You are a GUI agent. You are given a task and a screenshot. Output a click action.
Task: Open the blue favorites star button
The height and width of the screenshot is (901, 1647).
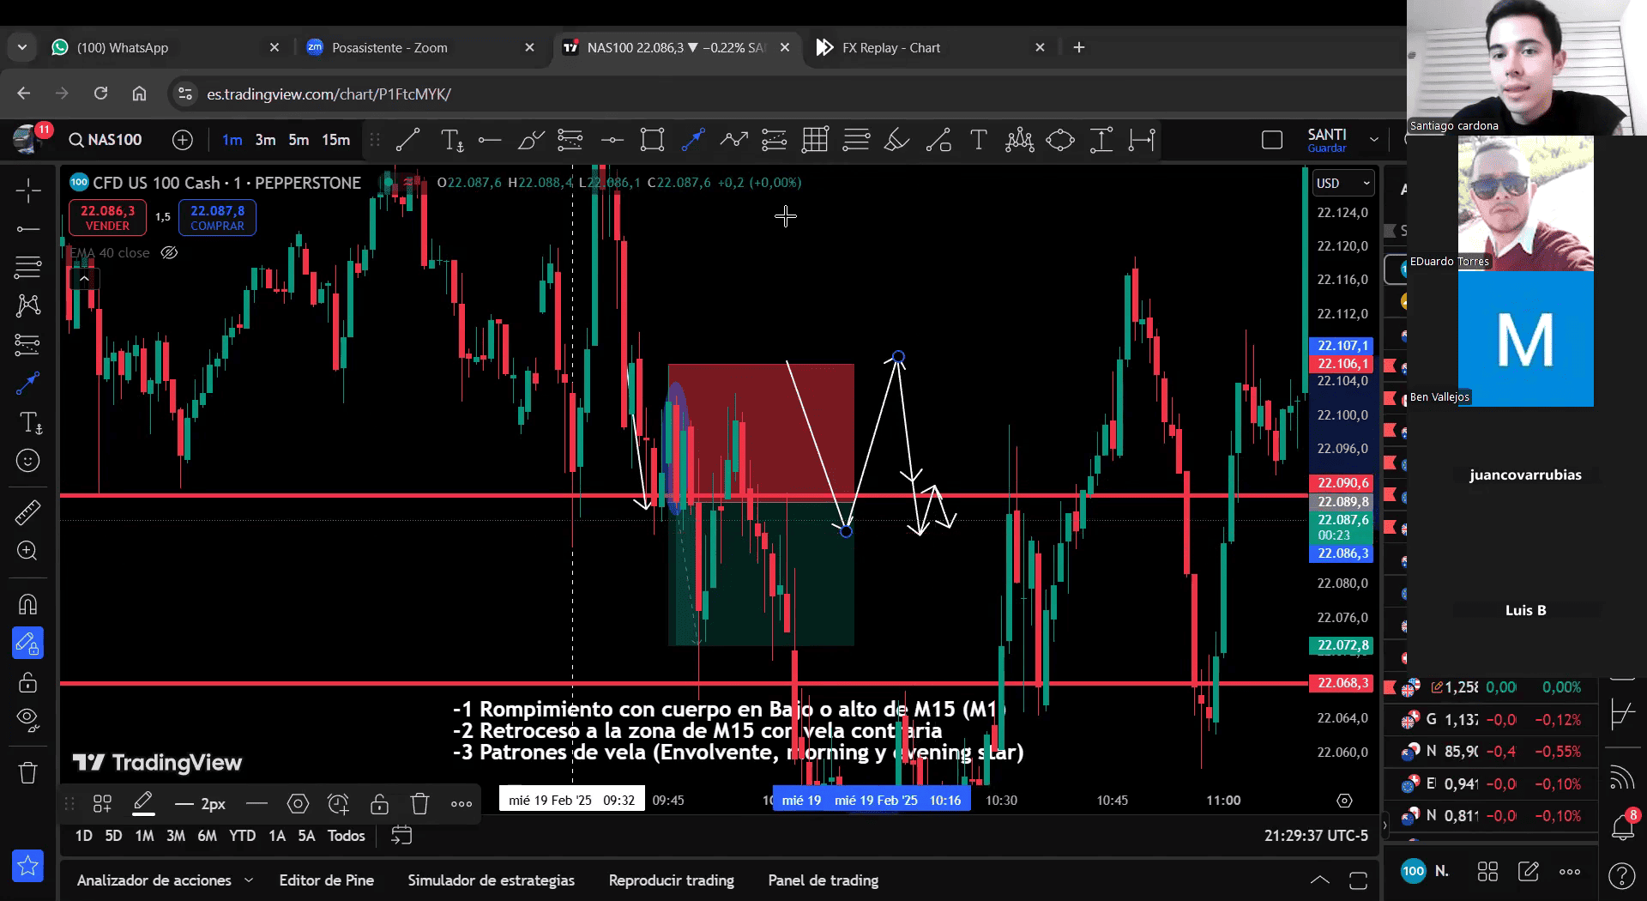[27, 866]
